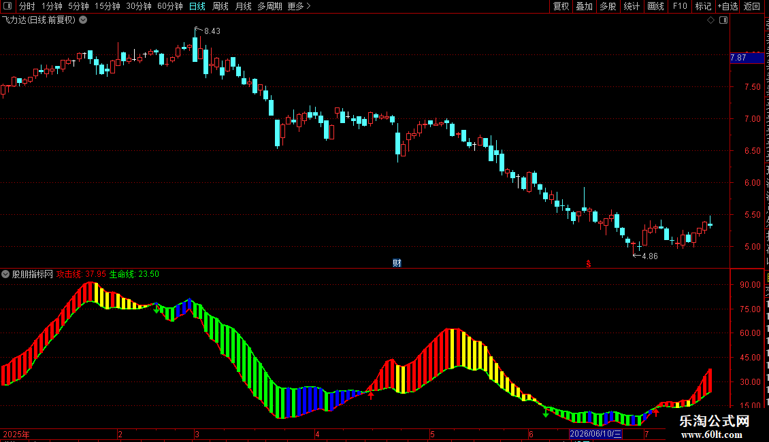The height and width of the screenshot is (442, 769).
Task: Select the 15分钟 period
Action: (x=108, y=6)
